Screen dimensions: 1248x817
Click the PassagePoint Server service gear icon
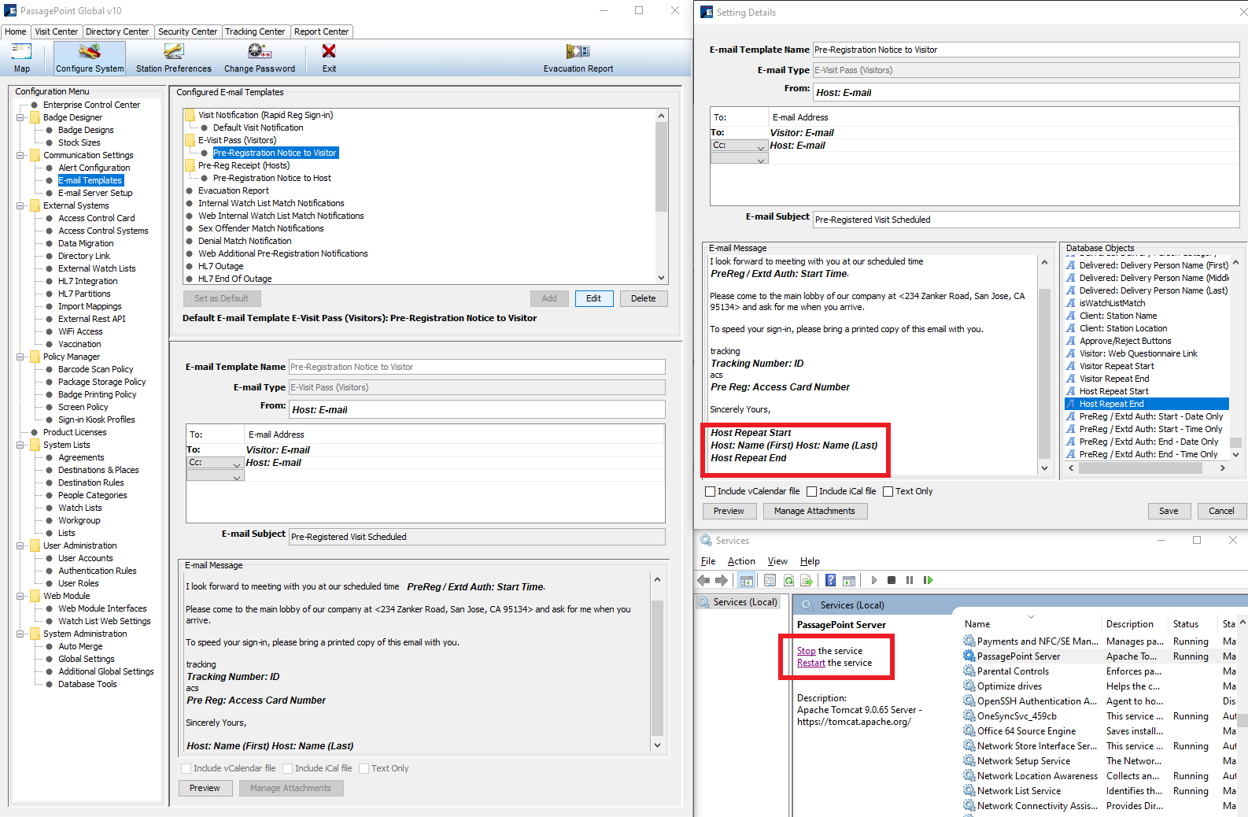(969, 656)
